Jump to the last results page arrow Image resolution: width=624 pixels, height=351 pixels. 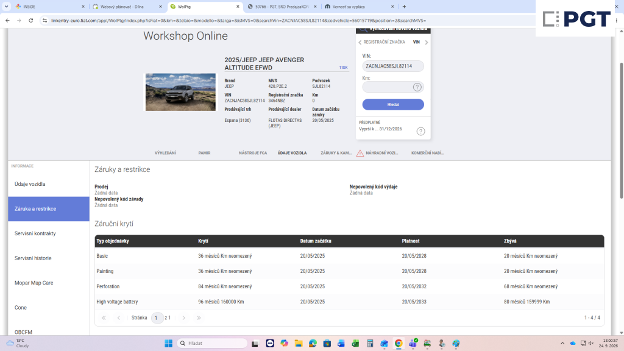pos(199,318)
